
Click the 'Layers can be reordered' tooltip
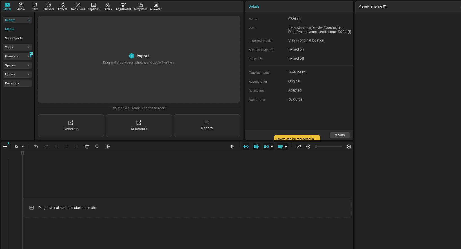tap(297, 138)
